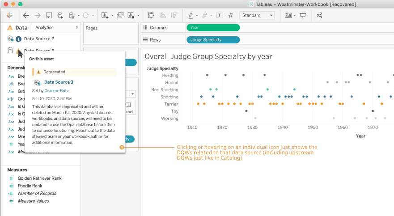Sort descending using toolbar icon
394x216 pixels.
(x=174, y=16)
